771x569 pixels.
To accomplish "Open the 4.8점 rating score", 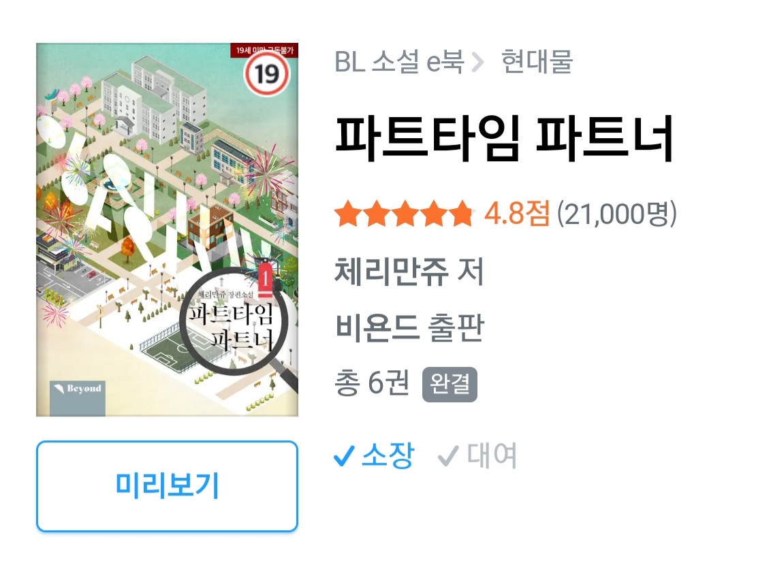I will point(517,214).
